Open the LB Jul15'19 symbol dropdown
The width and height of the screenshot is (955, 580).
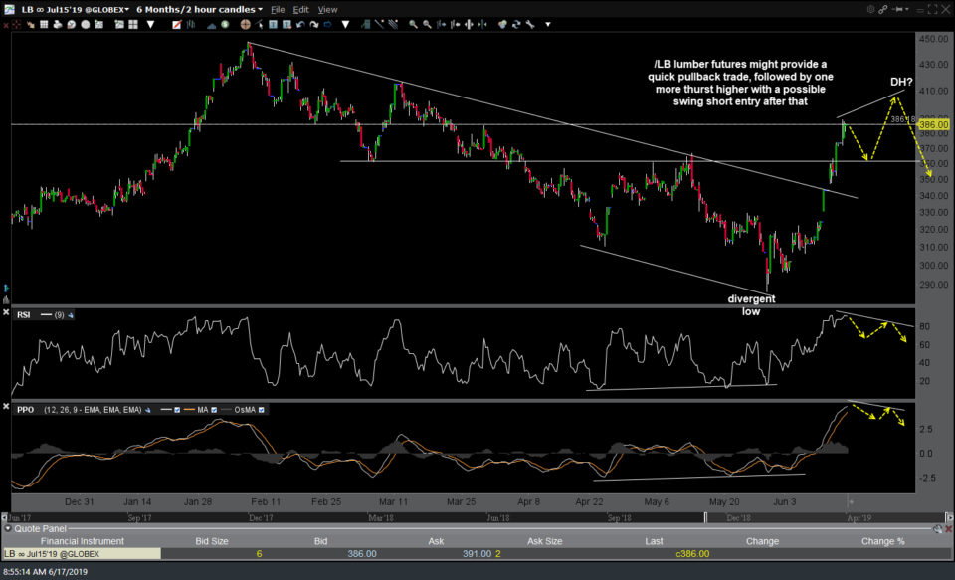125,9
